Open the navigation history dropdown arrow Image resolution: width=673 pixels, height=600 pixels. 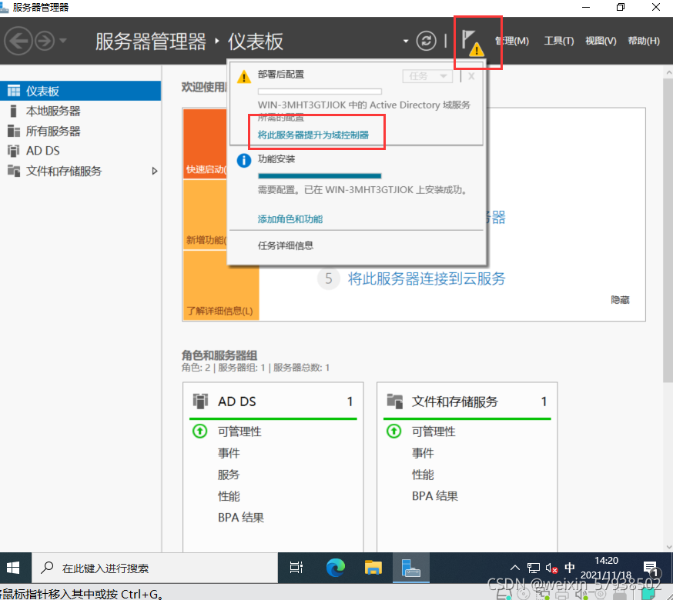point(63,41)
